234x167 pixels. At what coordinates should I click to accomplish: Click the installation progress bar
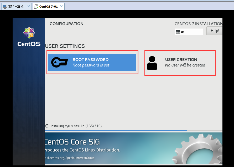[x=134, y=130]
